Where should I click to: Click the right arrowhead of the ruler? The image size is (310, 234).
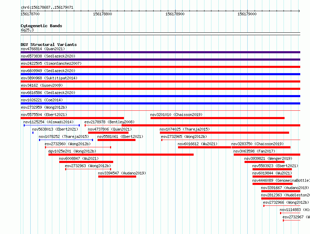pos(299,11)
